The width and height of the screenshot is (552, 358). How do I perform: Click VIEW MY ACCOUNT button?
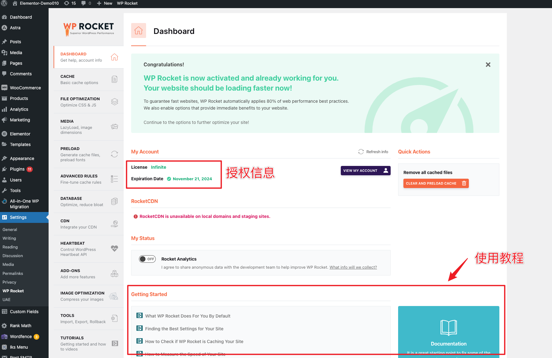tap(366, 171)
